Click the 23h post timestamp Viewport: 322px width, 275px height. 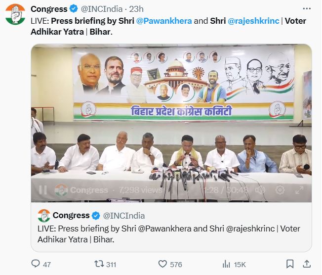pyautogui.click(x=136, y=9)
